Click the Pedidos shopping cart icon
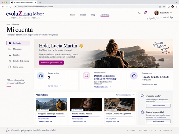The width and height of the screenshot is (179, 134). [10, 55]
